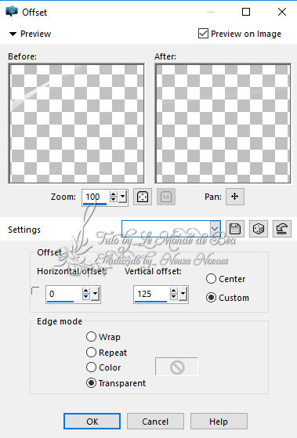Click the fit image to window icon
This screenshot has width=297, height=438.
pyautogui.click(x=143, y=197)
